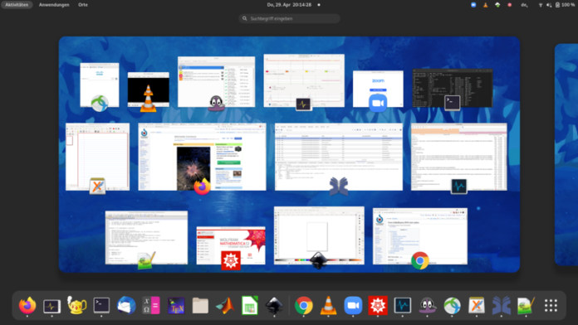Click the red recording indicator in top bar
The height and width of the screenshot is (325, 578).
click(510, 5)
